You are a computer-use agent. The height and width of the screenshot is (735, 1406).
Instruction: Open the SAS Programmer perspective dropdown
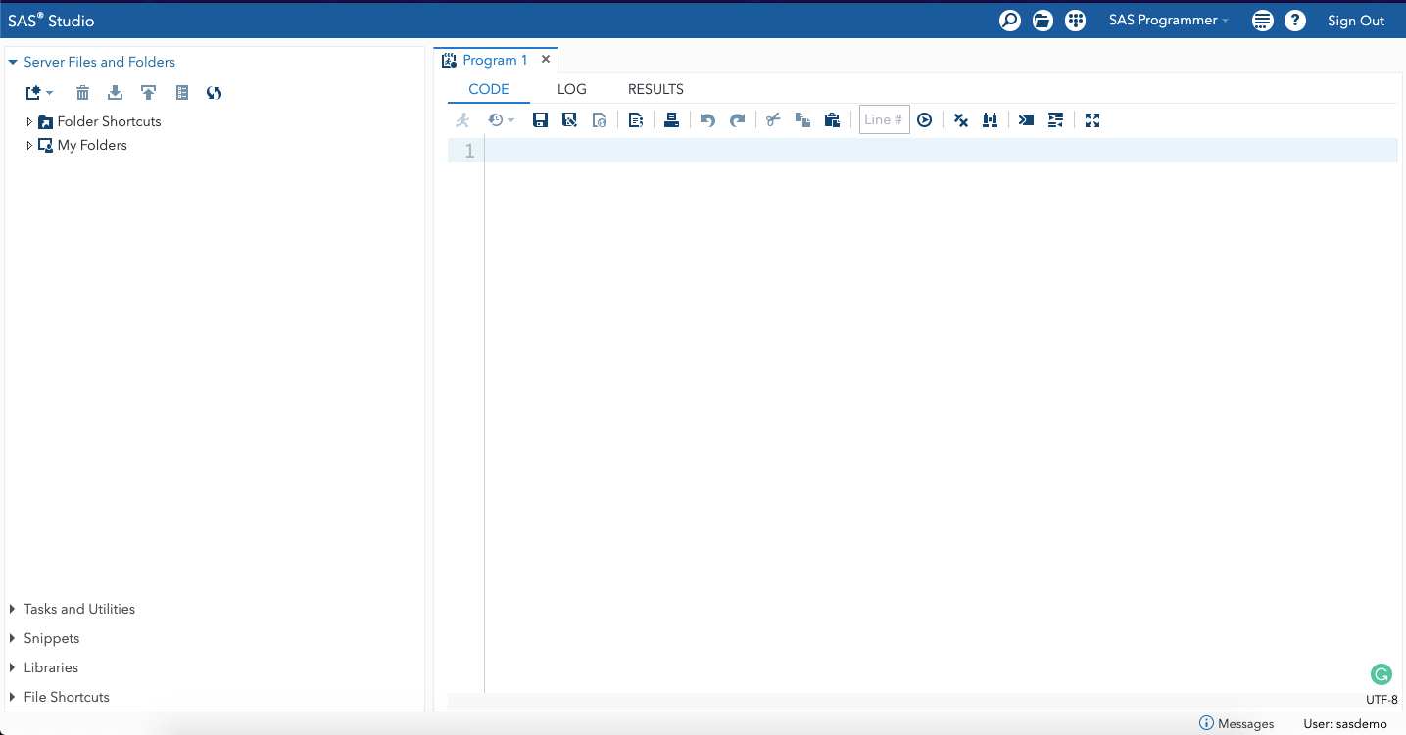click(x=1168, y=21)
